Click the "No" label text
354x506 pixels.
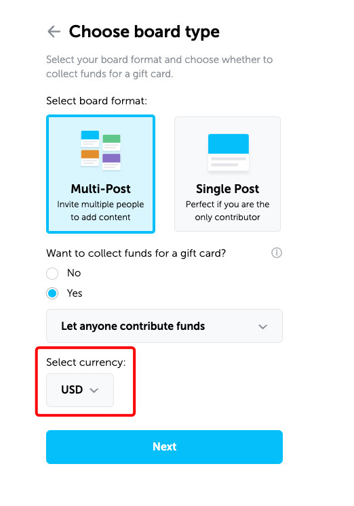pos(74,273)
